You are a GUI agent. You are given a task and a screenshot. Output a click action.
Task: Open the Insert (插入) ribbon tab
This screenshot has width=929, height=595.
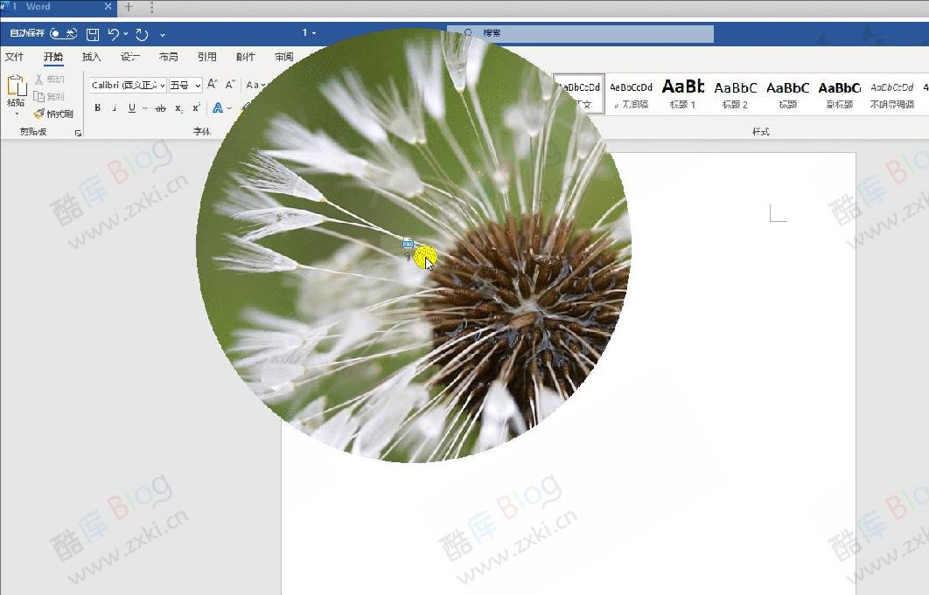point(92,58)
